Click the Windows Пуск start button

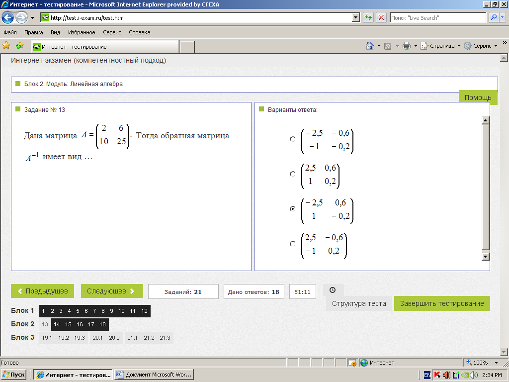pos(13,375)
